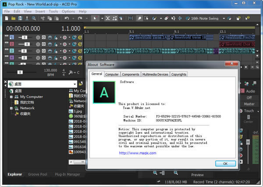The width and height of the screenshot is (263, 187).
Task: Click the Off button under Audio
Action: pyautogui.click(x=249, y=98)
